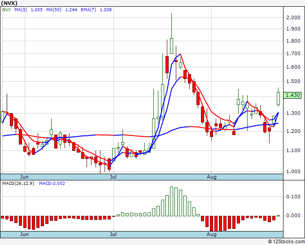Click Aug on the price chart axis
This screenshot has width=305, height=245.
coord(212,177)
